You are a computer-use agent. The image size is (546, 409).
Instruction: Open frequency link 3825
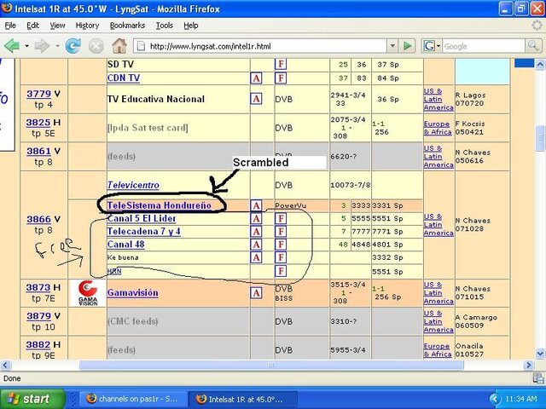(x=38, y=123)
